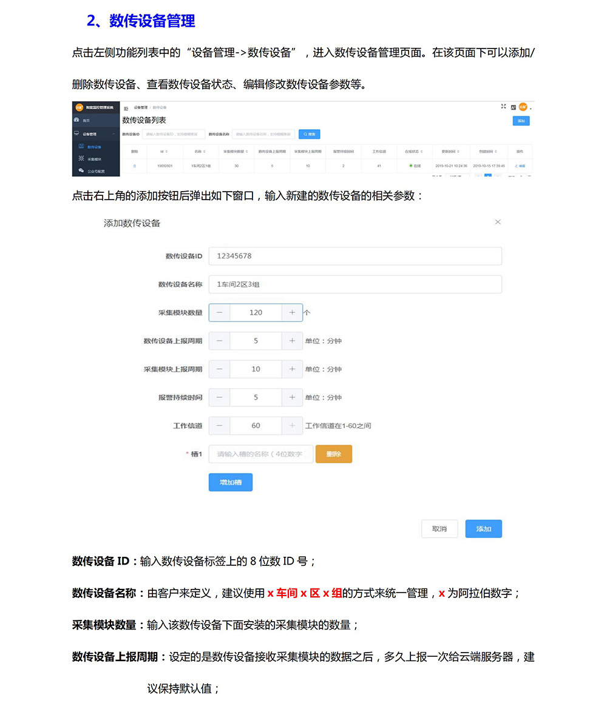Open the orange user avatar menu
This screenshot has height=709, width=607.
click(x=523, y=107)
